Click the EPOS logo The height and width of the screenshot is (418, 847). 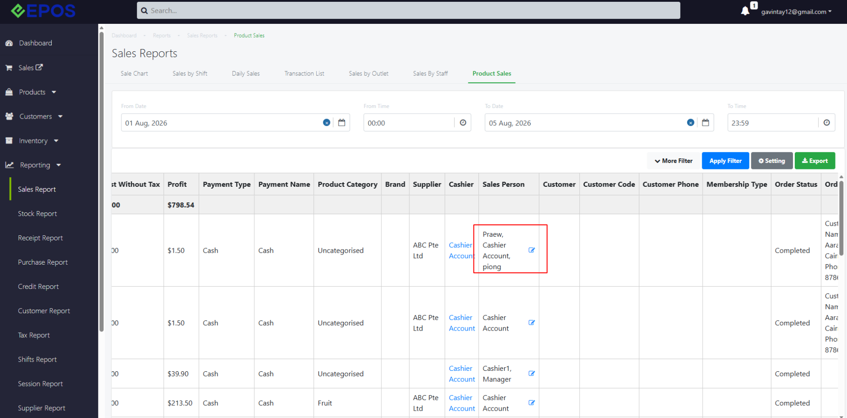point(43,11)
